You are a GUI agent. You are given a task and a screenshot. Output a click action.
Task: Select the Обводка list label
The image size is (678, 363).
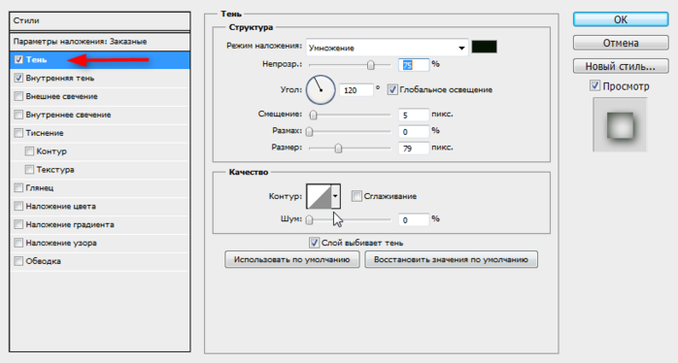click(44, 261)
